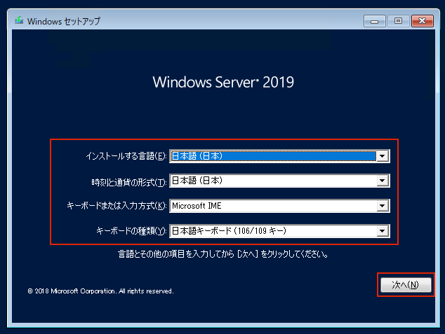Click the 時刻と通貨の形式(T) label
This screenshot has height=334, width=445.
tap(129, 182)
